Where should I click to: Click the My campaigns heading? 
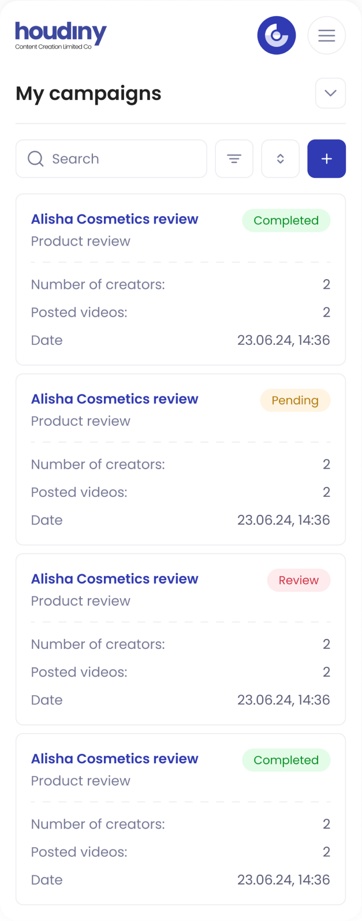point(88,94)
